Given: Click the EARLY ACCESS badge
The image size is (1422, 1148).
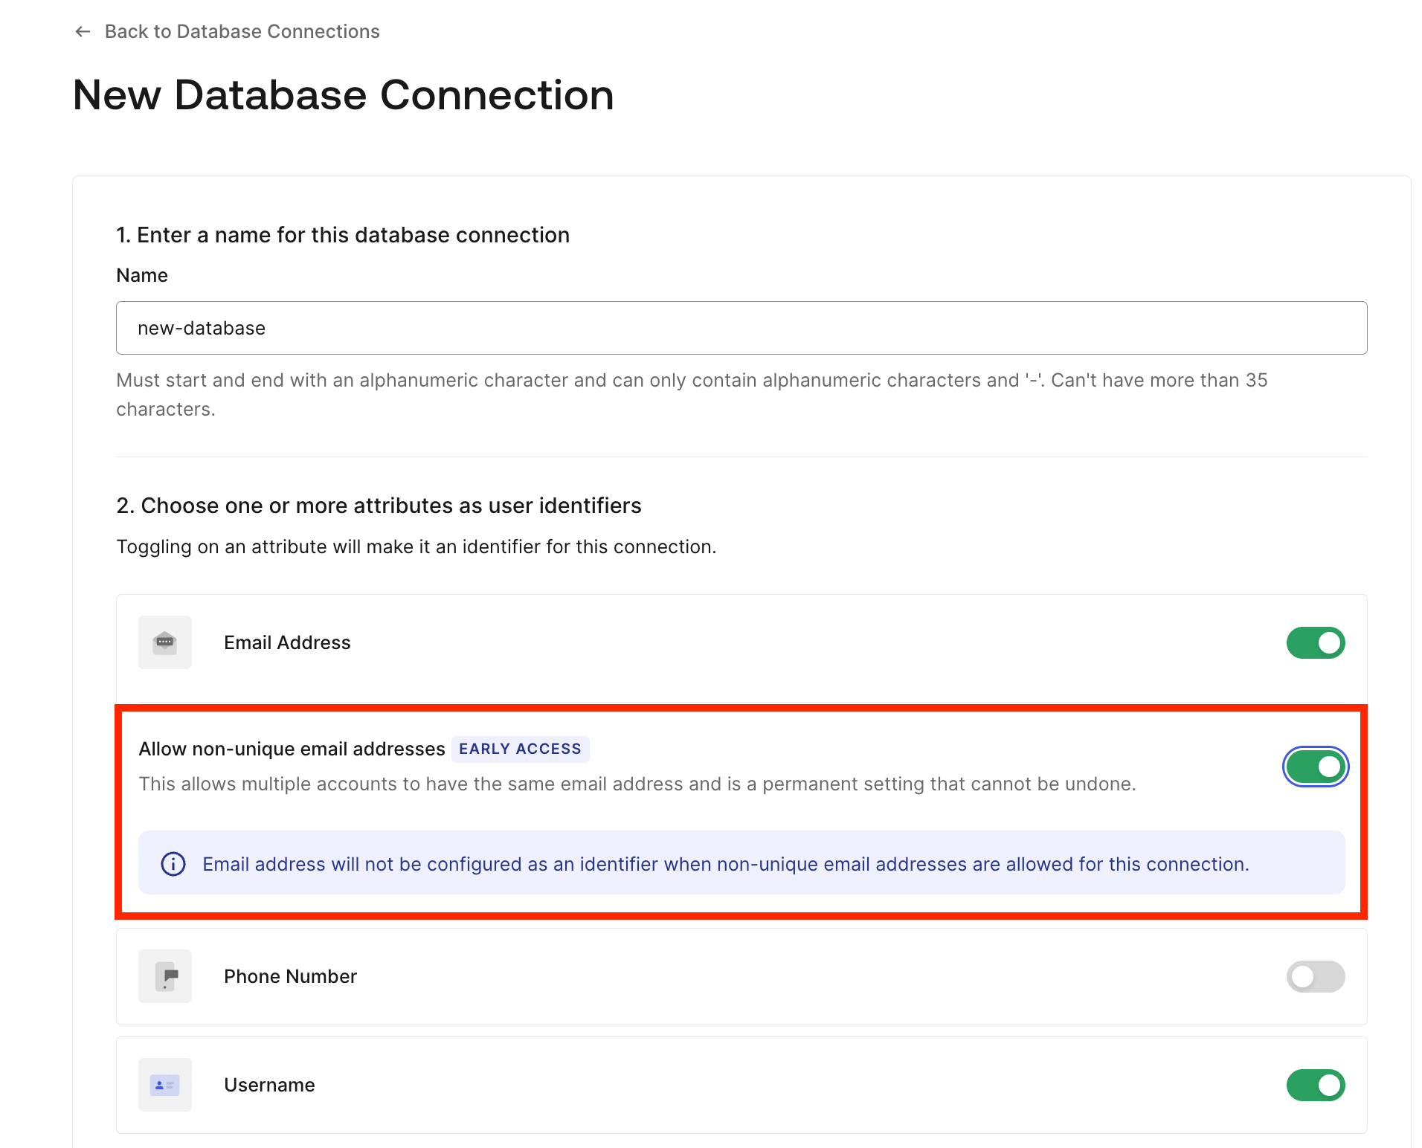Looking at the screenshot, I should tap(520, 749).
